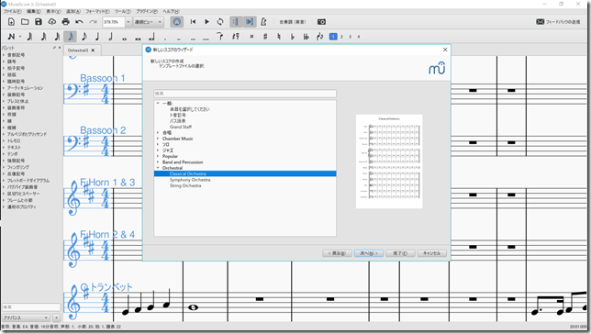The height and width of the screenshot is (334, 591).
Task: Open the Plugins (プラグイン) menu
Action: (x=147, y=12)
